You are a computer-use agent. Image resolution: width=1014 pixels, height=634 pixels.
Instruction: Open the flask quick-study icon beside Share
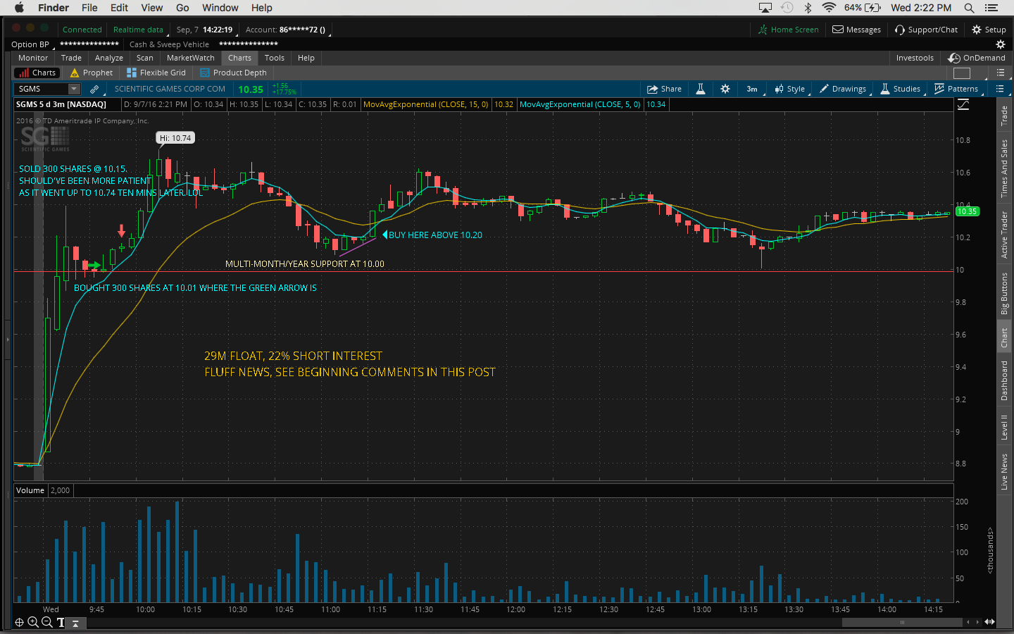pyautogui.click(x=701, y=89)
